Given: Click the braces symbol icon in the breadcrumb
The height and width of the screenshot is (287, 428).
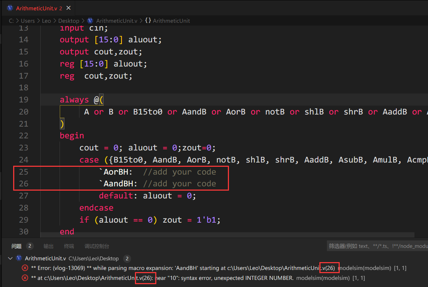Looking at the screenshot, I should (148, 21).
